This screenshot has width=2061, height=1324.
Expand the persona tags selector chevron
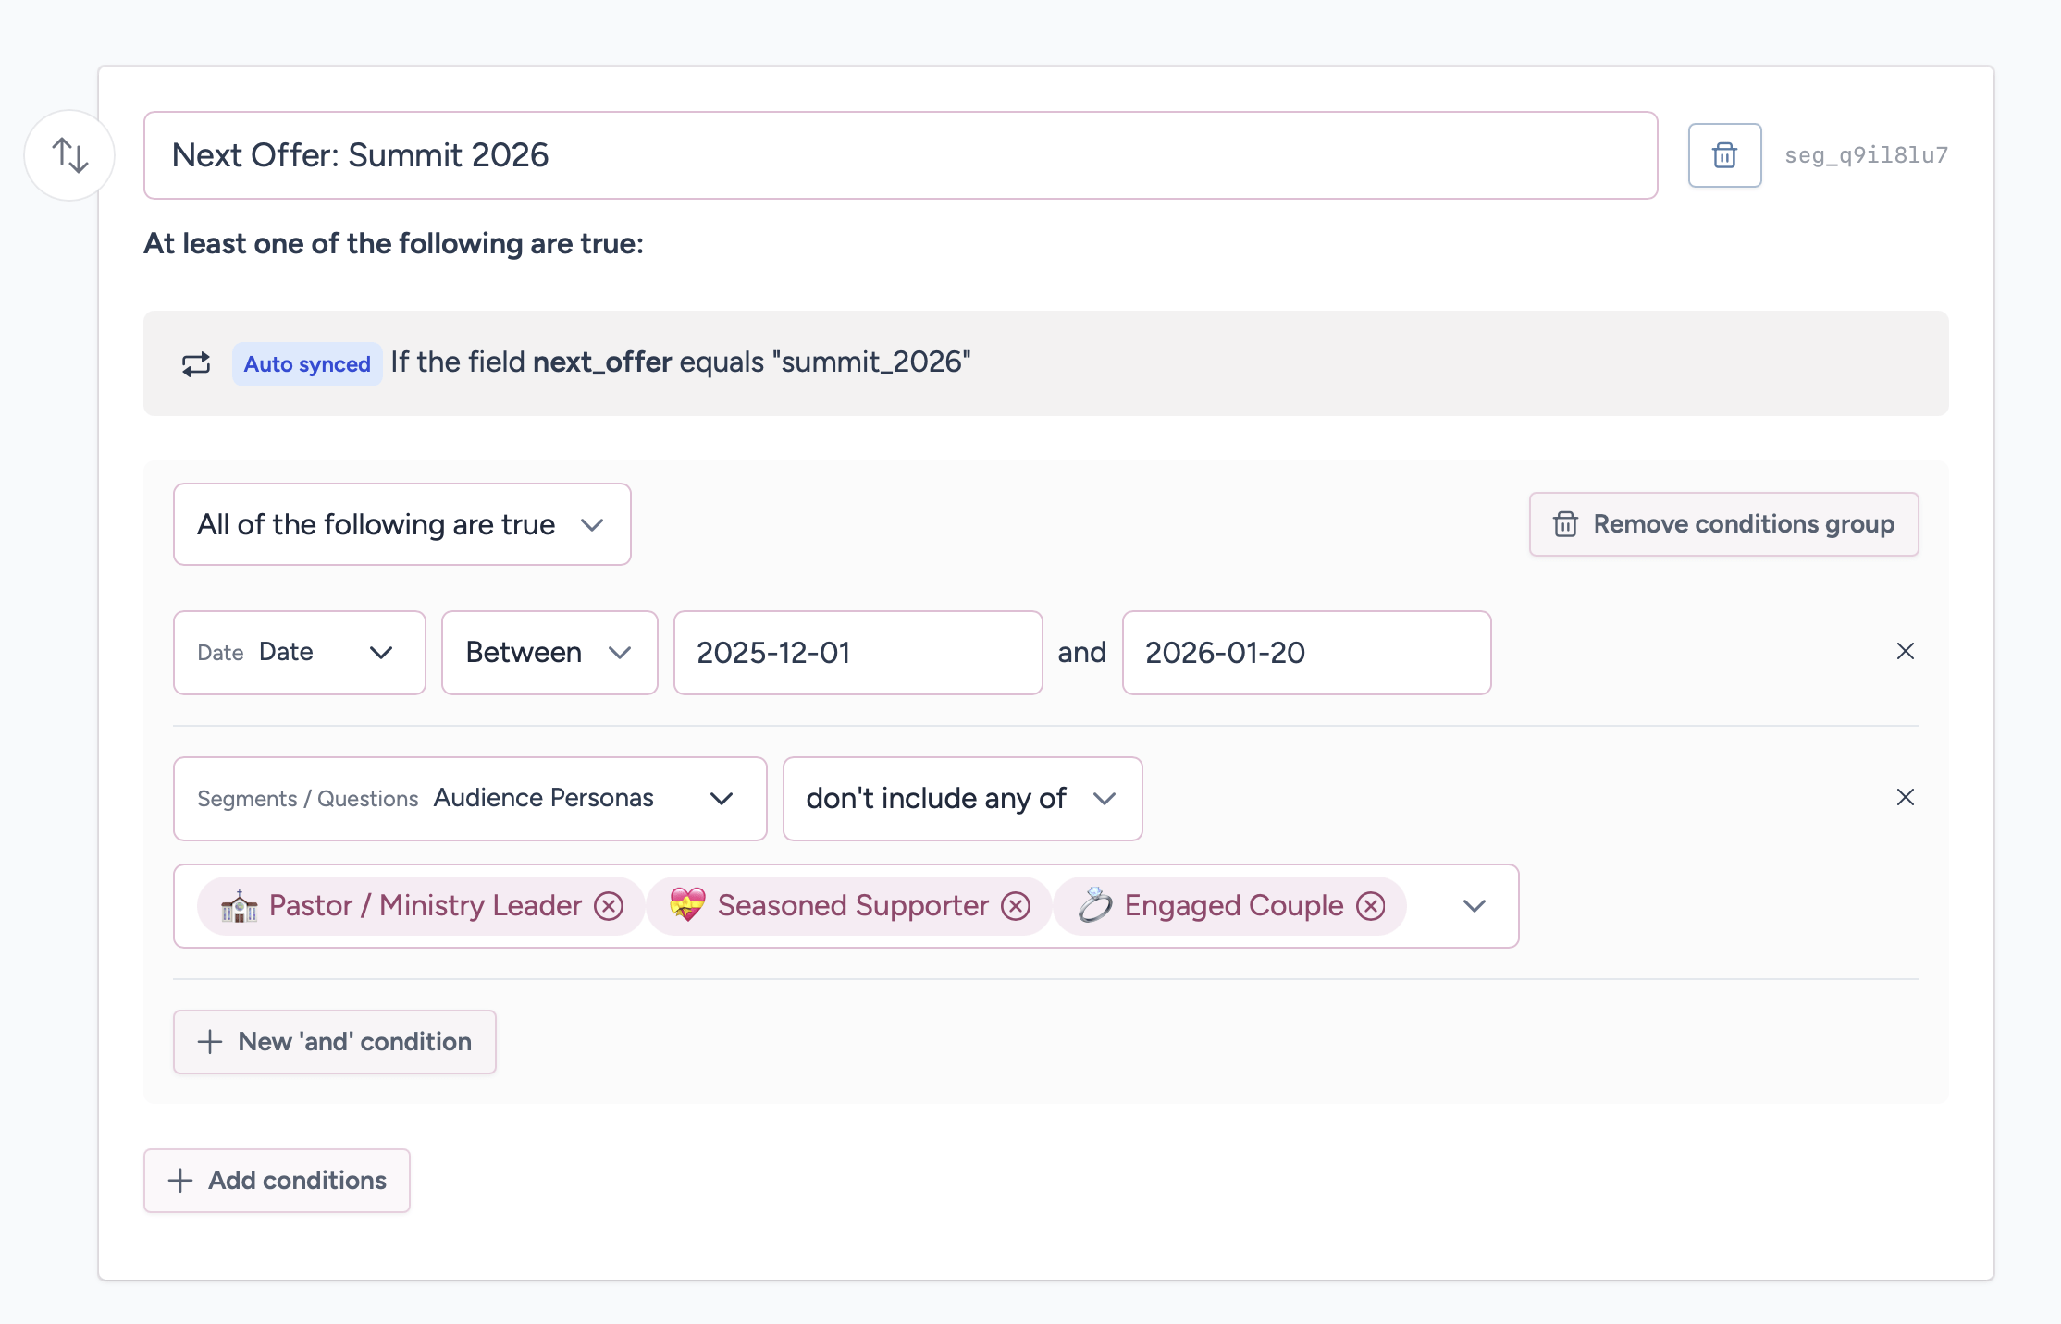click(1475, 906)
